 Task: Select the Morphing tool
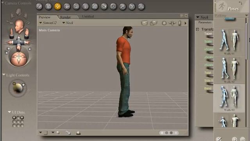tap(132, 7)
